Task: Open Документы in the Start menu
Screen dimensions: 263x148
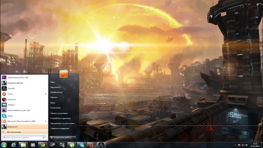Action: 55,87
